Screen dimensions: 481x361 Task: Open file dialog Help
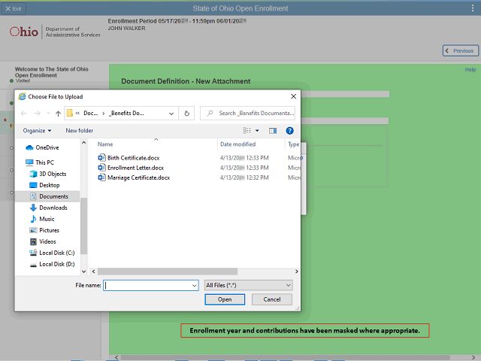point(289,131)
